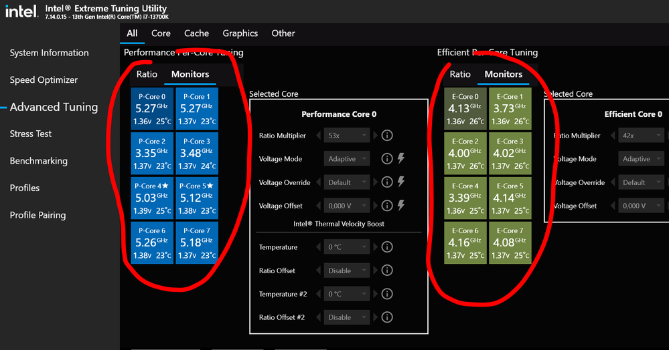Open Performance Per-Core Monitors tab
Image resolution: width=669 pixels, height=350 pixels.
click(x=190, y=74)
